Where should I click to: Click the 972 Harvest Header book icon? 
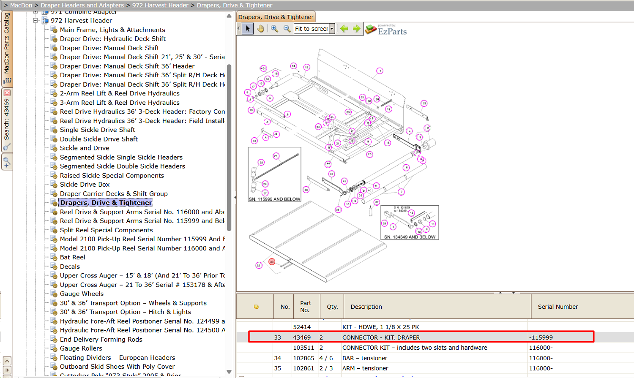(x=45, y=20)
